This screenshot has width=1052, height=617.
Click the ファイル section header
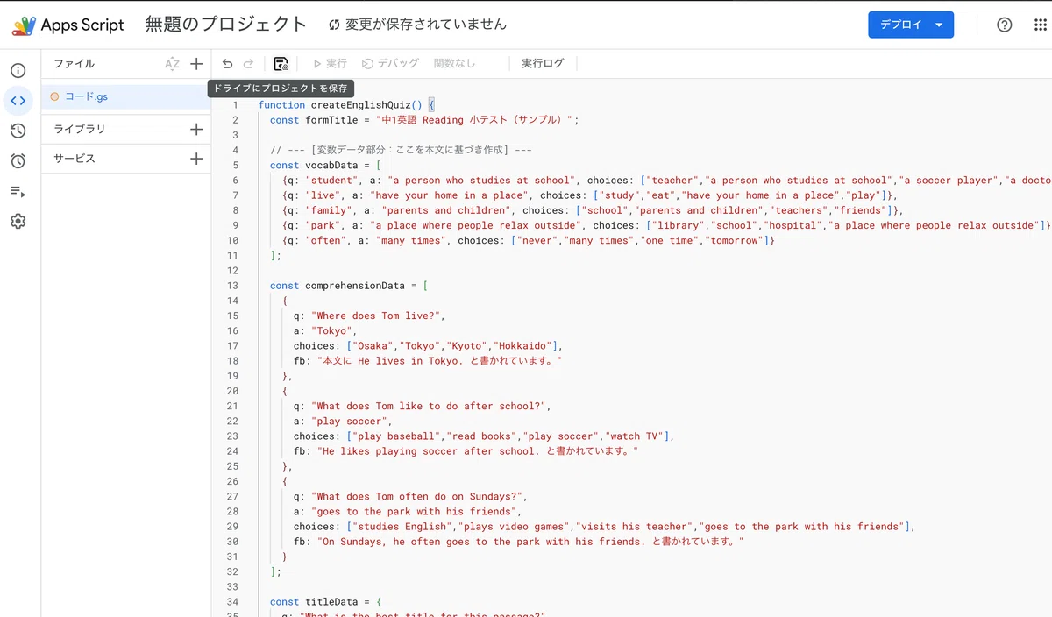coord(75,64)
